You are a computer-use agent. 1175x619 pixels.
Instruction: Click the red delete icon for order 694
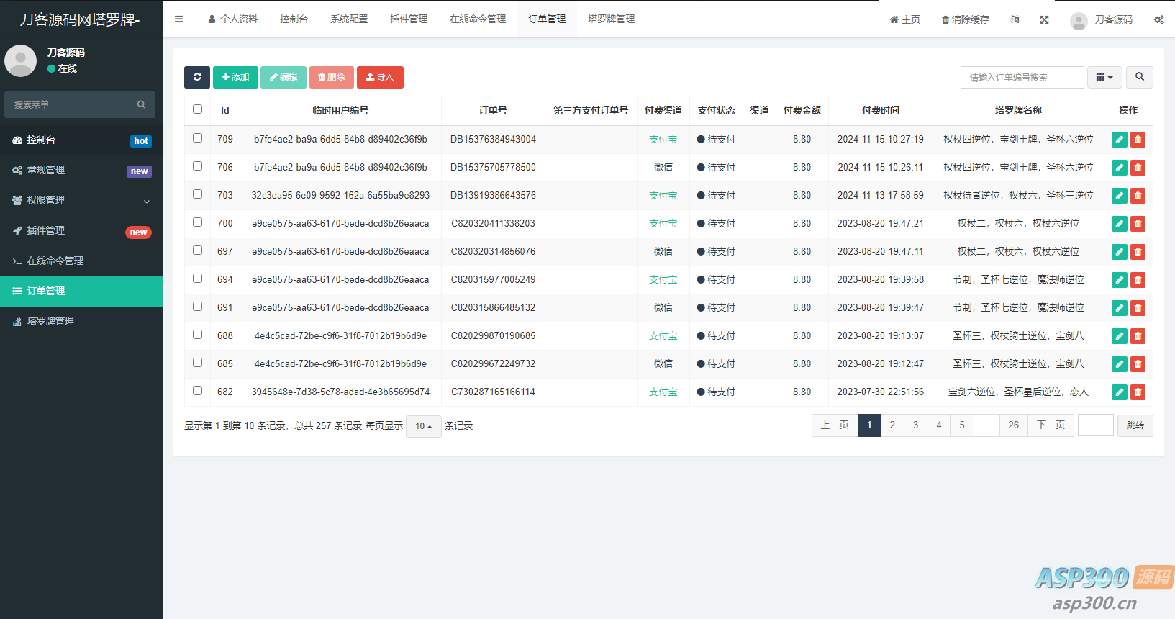pos(1138,280)
